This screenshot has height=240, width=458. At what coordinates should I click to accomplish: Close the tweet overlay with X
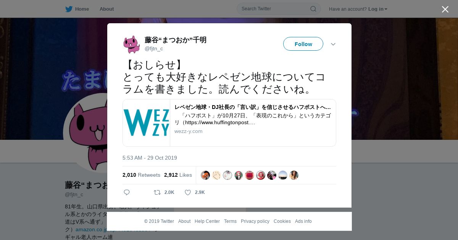[x=445, y=9]
